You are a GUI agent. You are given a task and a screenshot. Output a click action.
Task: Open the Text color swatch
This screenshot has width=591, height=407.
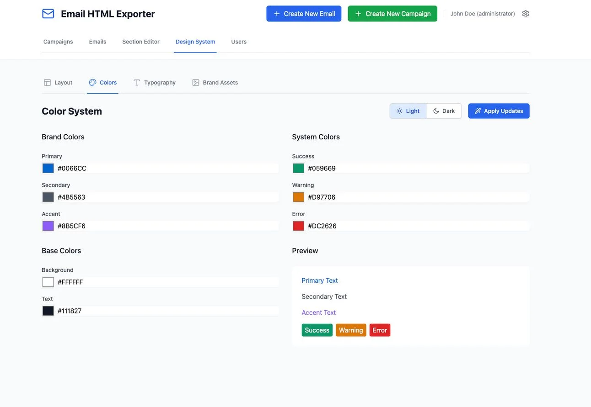click(x=48, y=311)
